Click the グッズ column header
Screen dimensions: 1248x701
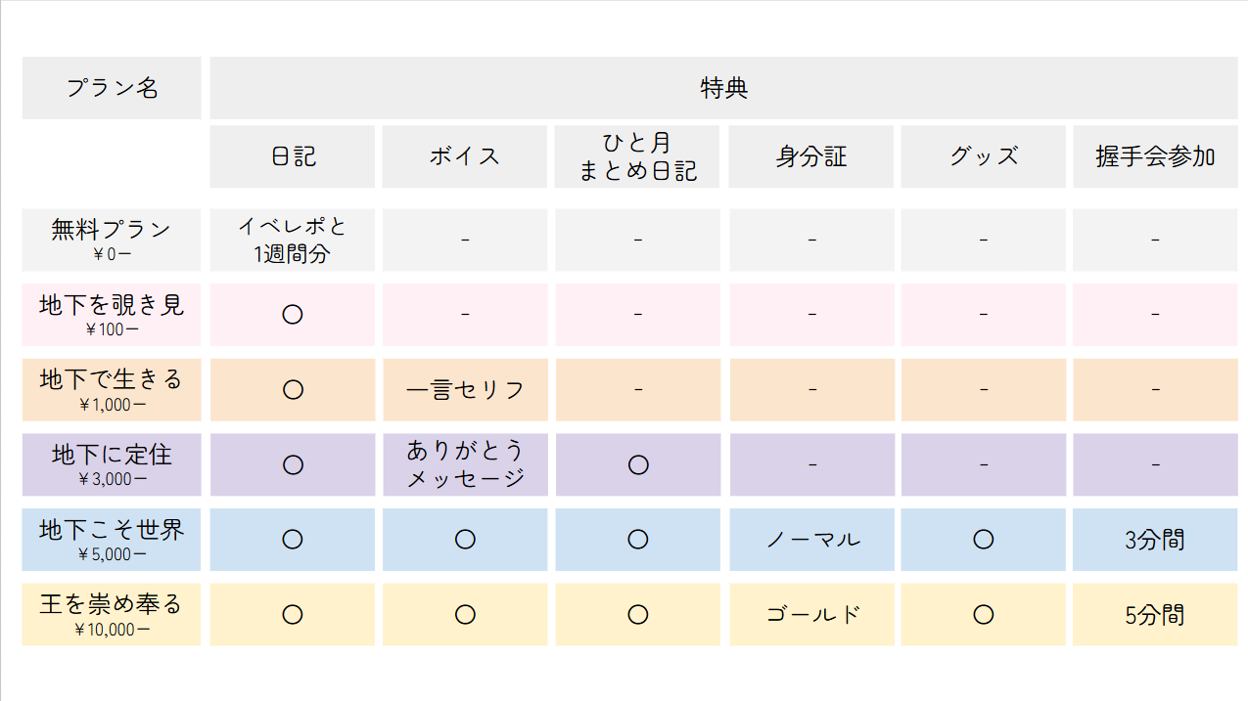point(984,156)
